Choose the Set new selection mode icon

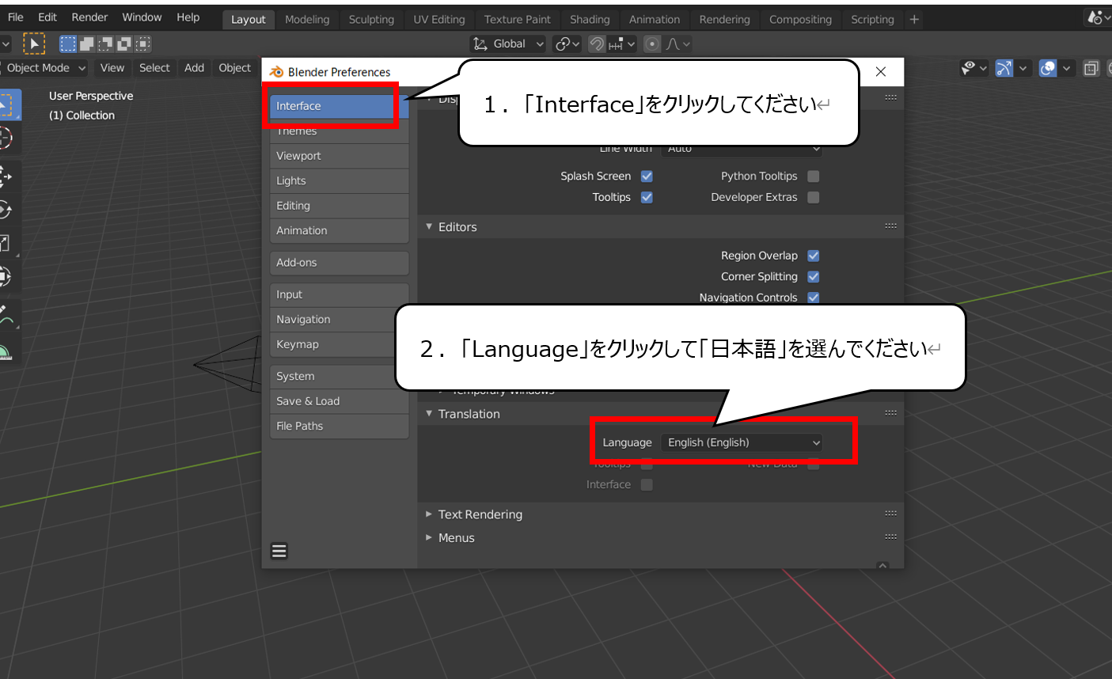click(x=69, y=44)
